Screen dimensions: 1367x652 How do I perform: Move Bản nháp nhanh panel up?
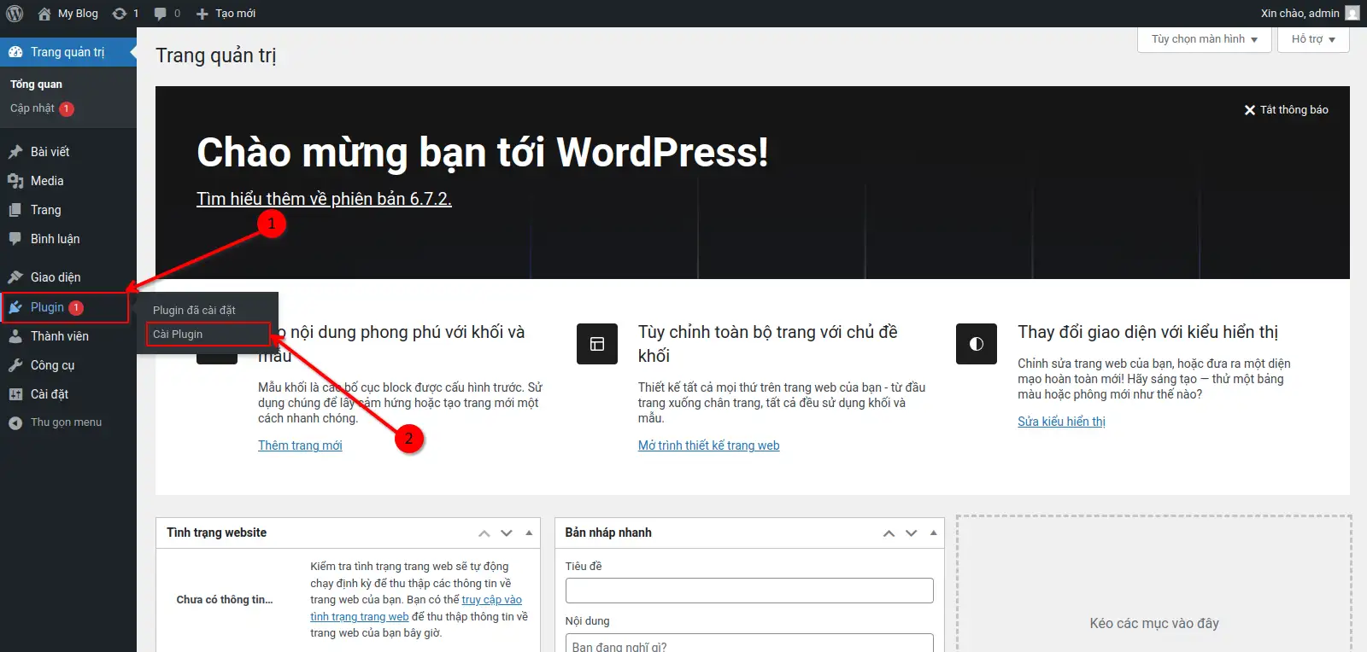[889, 533]
